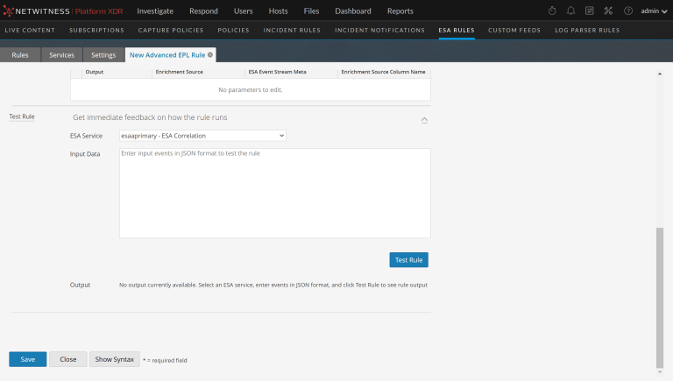Image resolution: width=673 pixels, height=381 pixels.
Task: Open the jobs stopwatch icon
Action: (552, 11)
